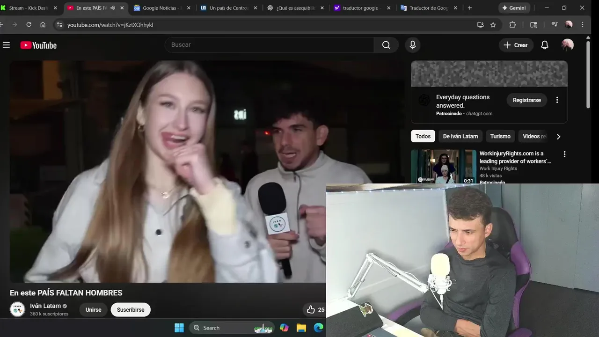The image size is (599, 337).
Task: Open the Chrome profile avatar
Action: pyautogui.click(x=569, y=25)
